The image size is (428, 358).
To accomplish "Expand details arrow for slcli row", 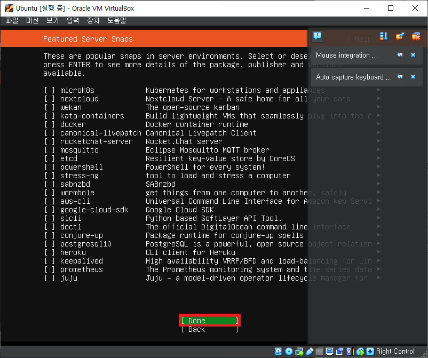I will point(378,218).
